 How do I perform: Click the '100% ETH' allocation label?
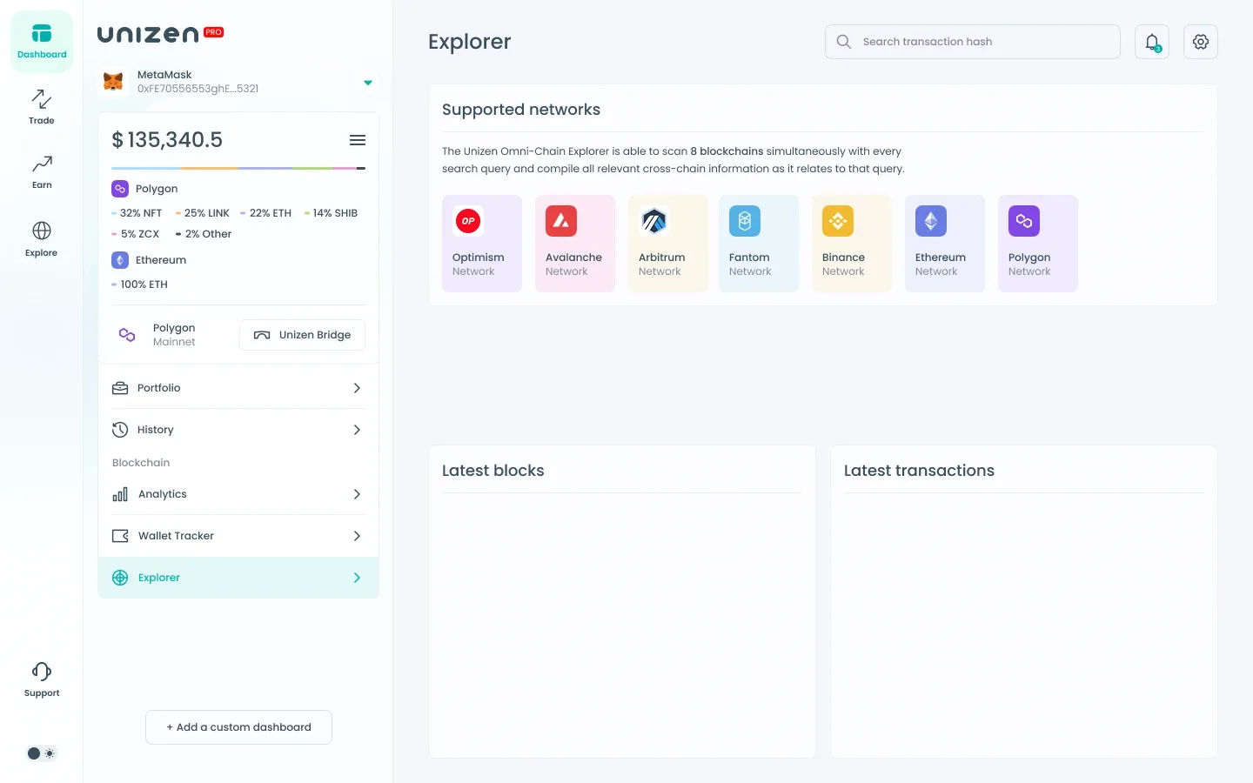click(140, 284)
